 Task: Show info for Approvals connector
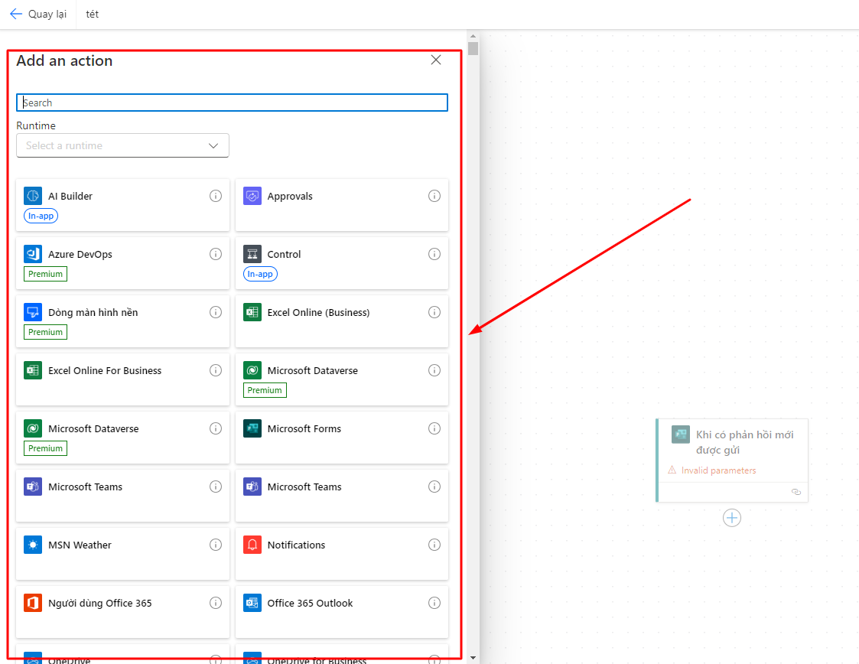coord(434,196)
